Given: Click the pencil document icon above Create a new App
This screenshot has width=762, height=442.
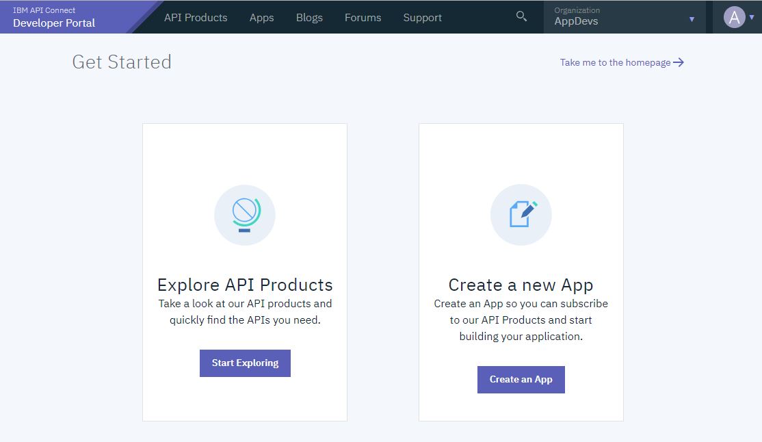Looking at the screenshot, I should click(x=521, y=215).
